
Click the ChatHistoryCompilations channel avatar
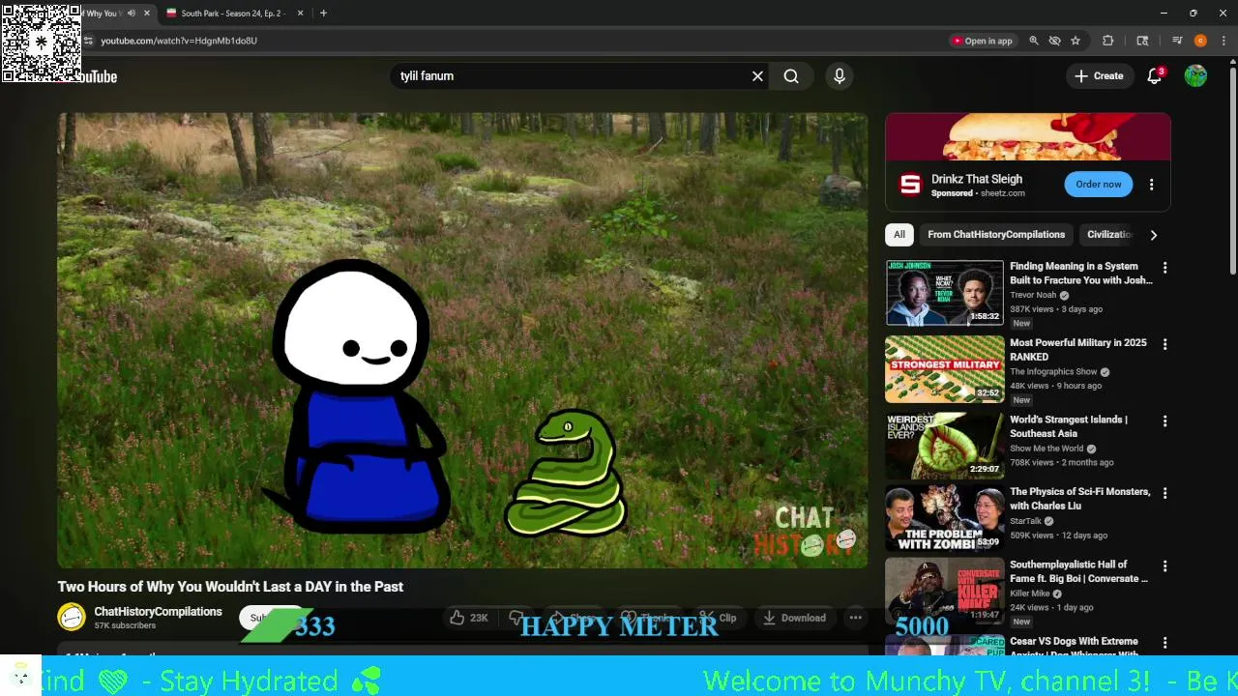[72, 617]
